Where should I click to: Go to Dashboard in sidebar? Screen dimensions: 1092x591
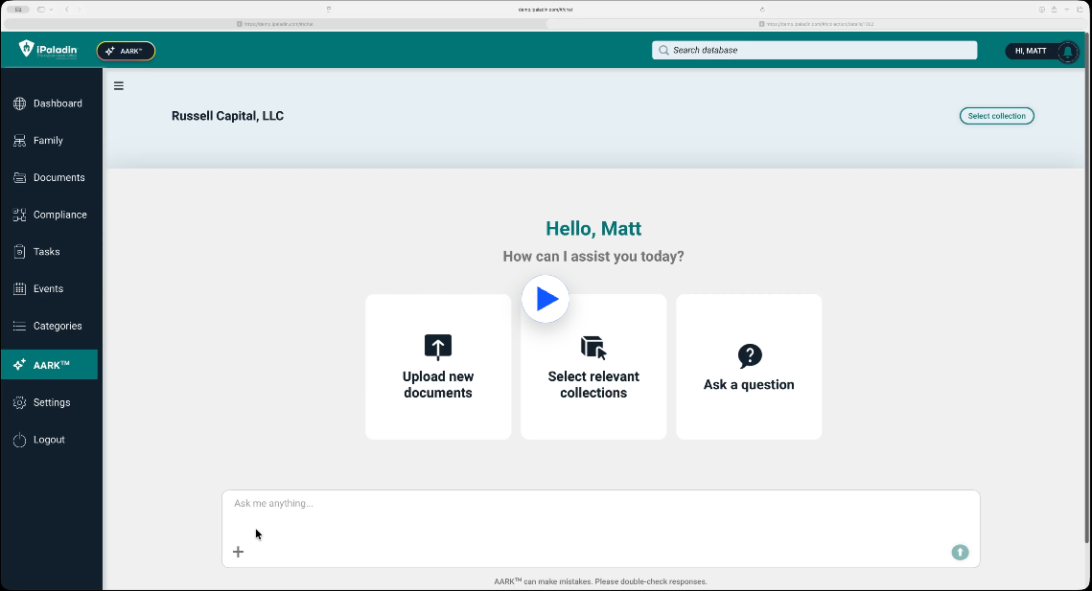[58, 103]
